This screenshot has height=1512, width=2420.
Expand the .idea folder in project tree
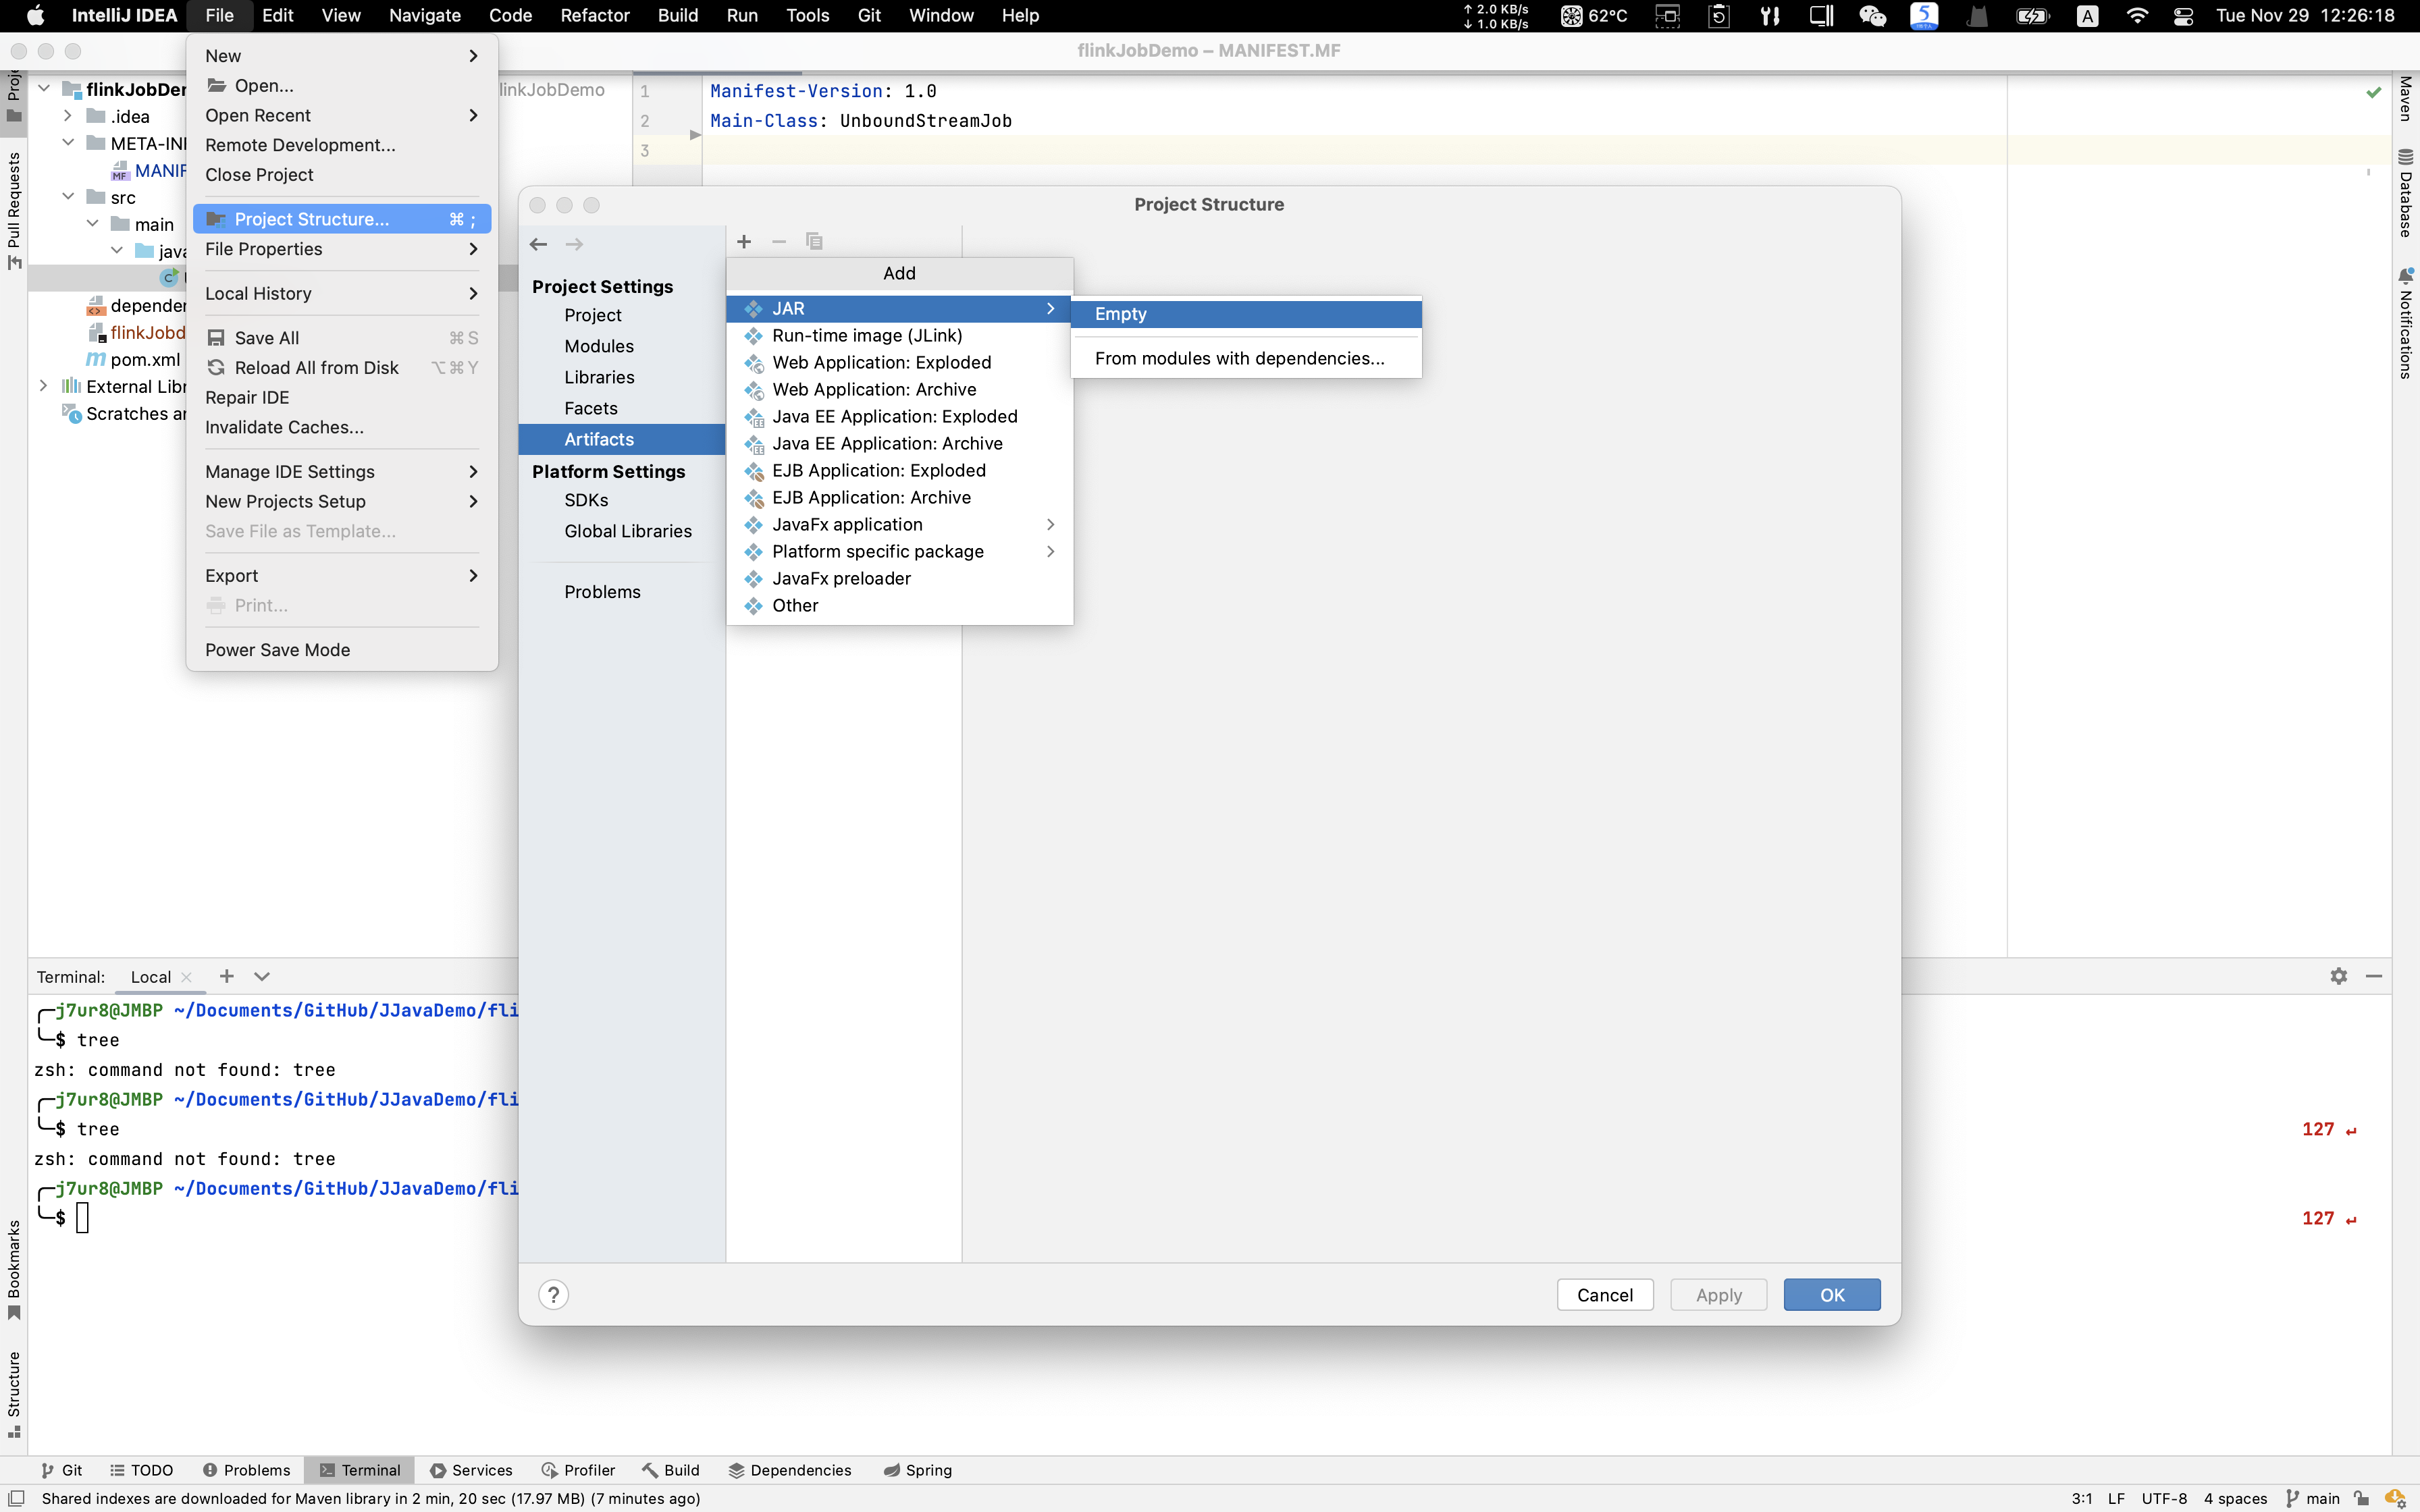(67, 116)
